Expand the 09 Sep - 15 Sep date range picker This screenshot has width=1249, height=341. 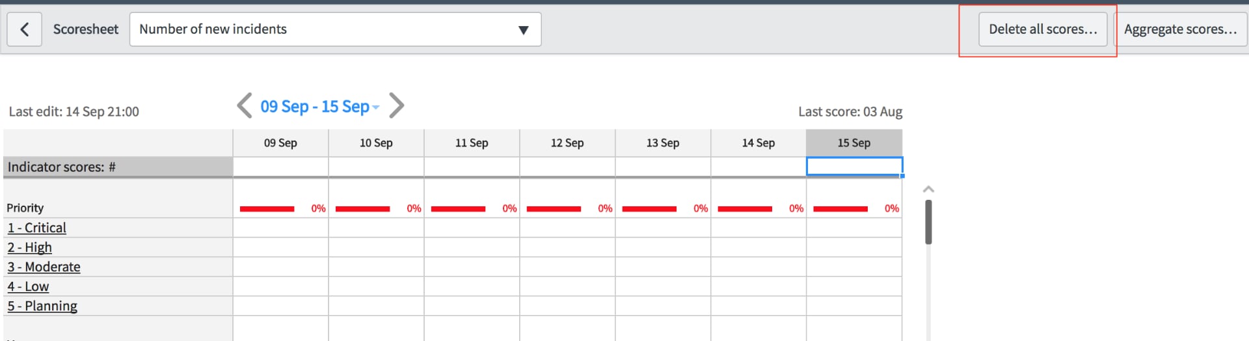click(319, 106)
